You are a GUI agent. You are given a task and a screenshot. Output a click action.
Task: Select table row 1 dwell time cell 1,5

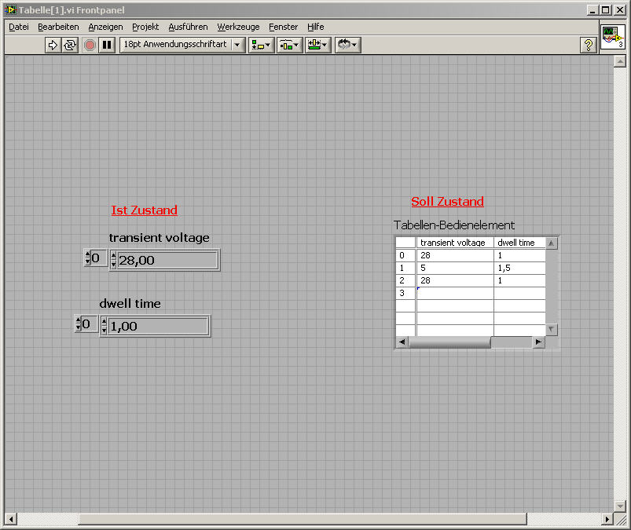(x=519, y=268)
